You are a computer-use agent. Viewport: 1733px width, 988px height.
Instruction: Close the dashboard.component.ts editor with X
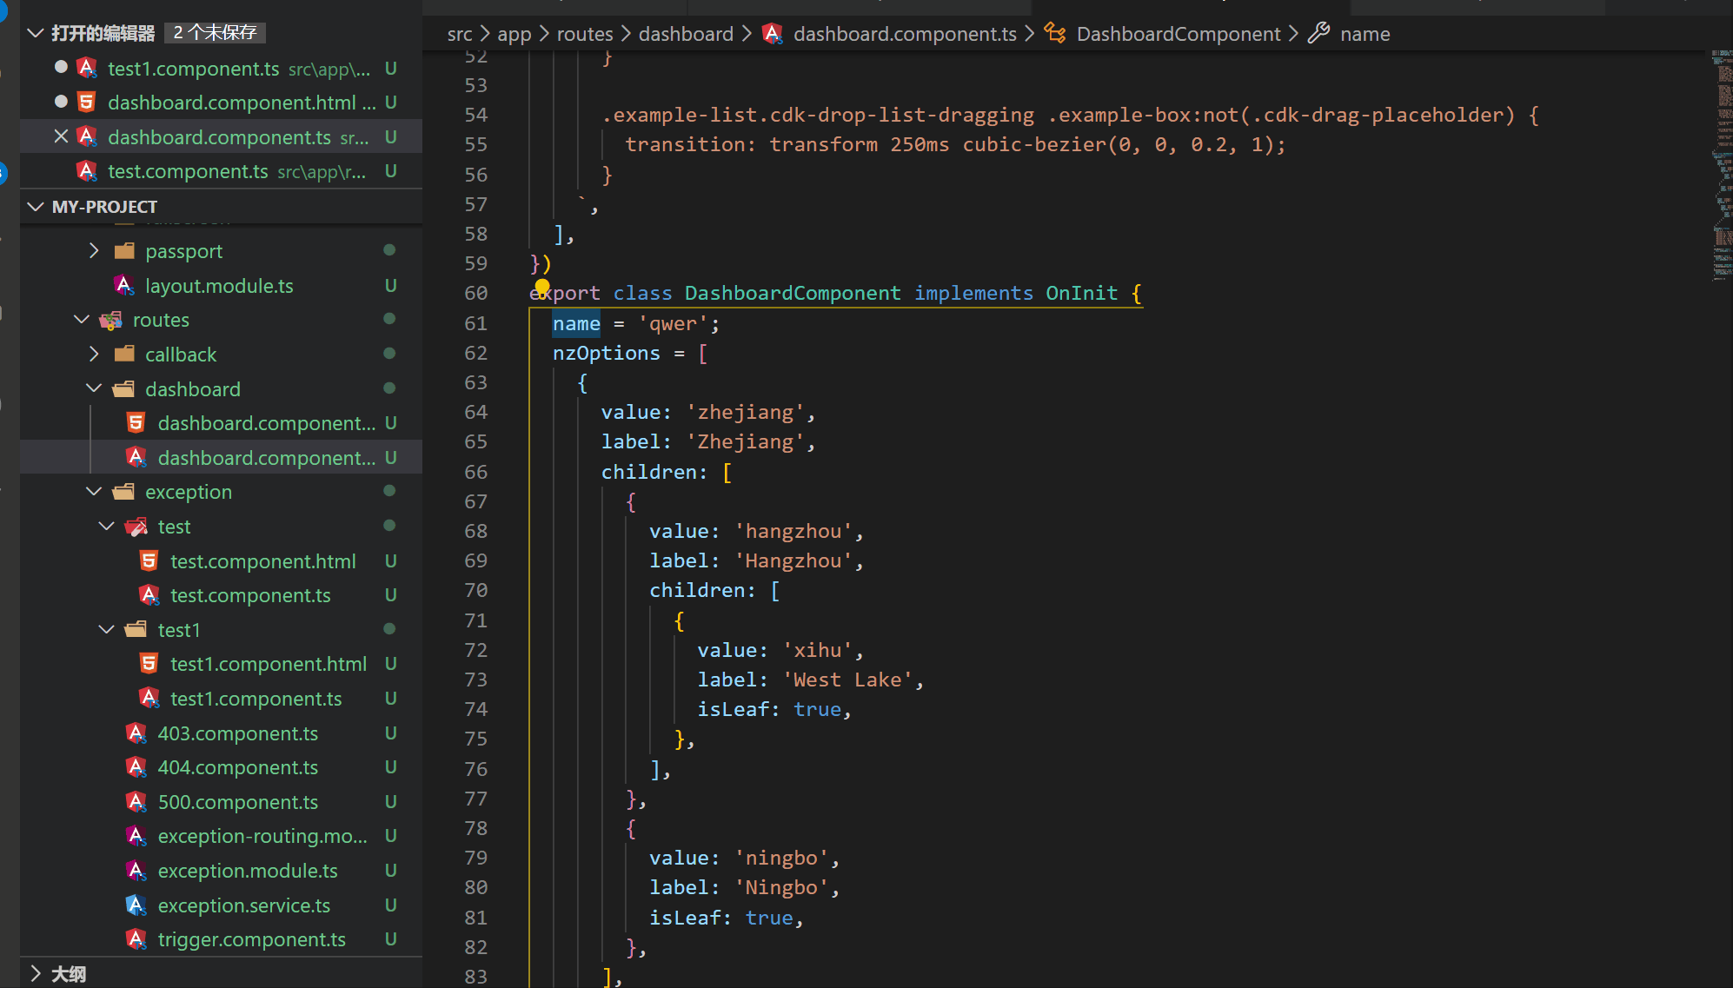point(61,136)
